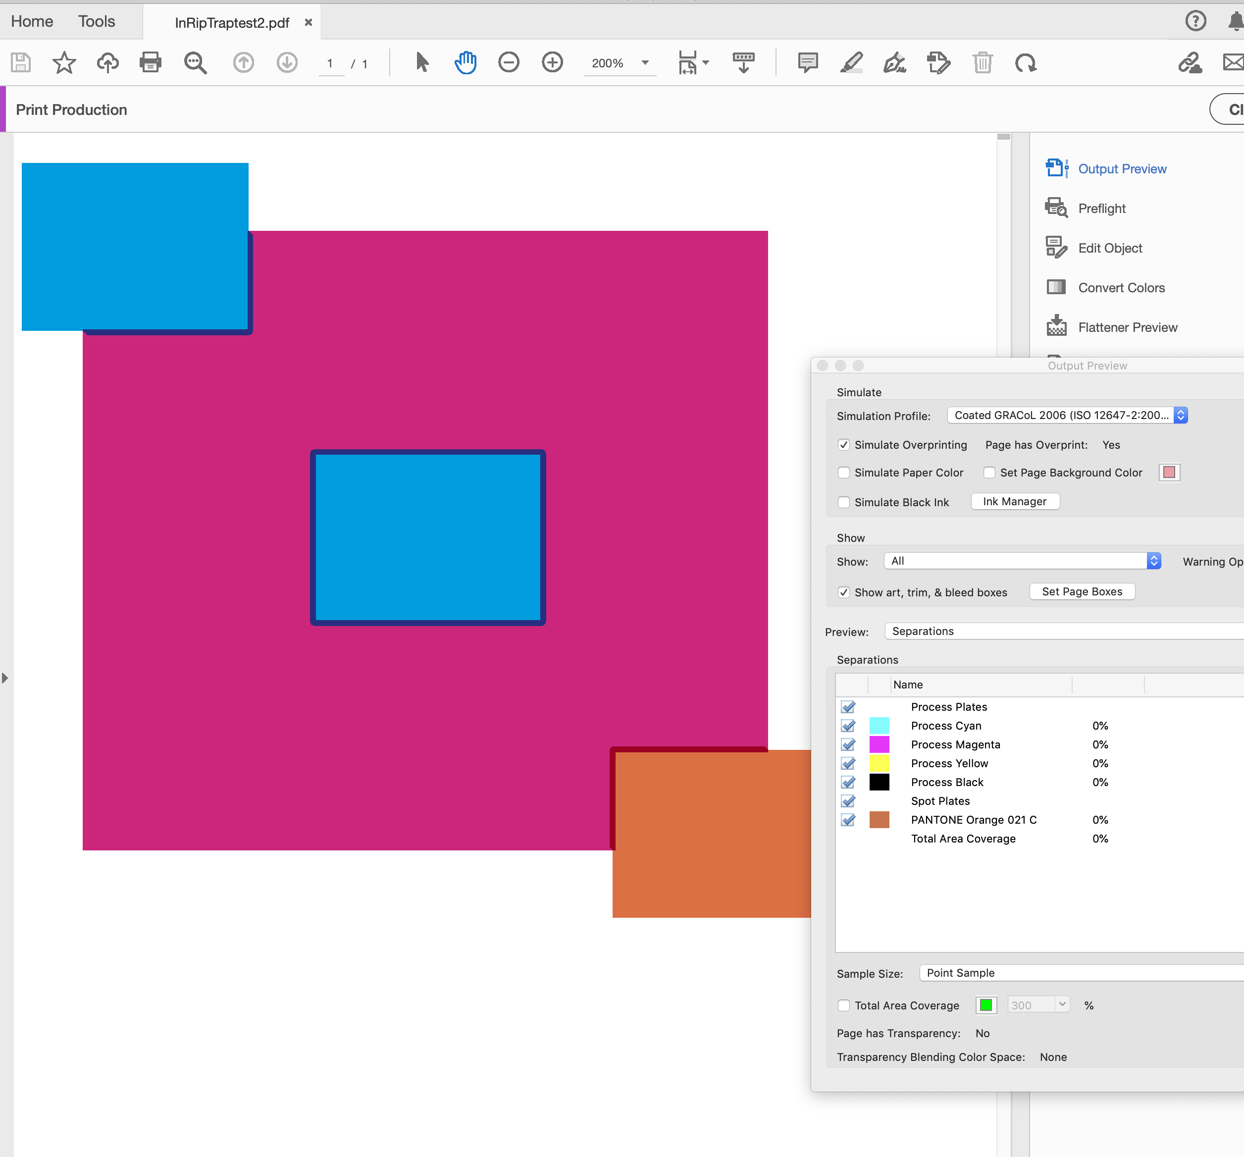Click the PANTONE Orange 021 C swatch

tap(881, 819)
